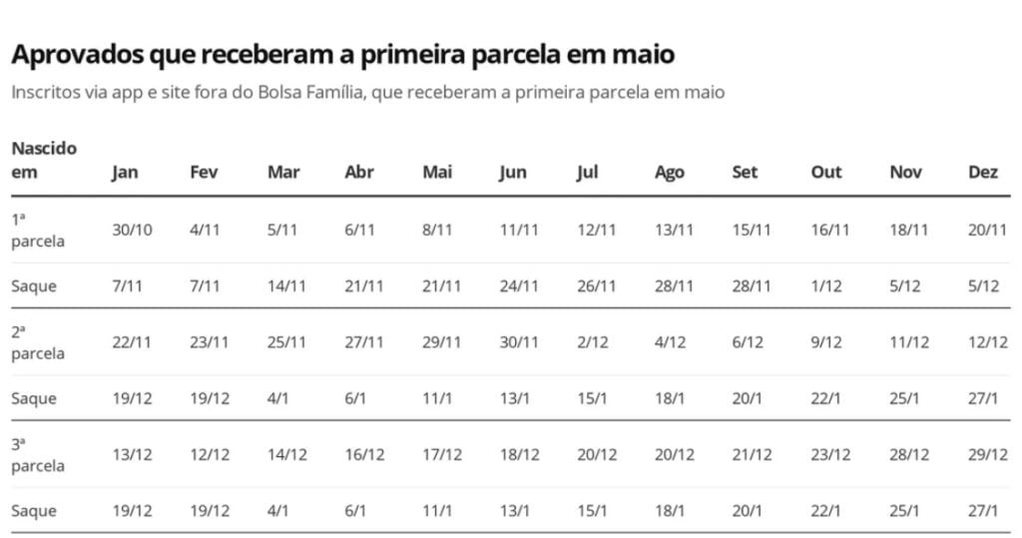Viewport: 1022px width, 538px height.
Task: Click the 13/12 cell in 3ª parcela row
Action: pos(133,455)
